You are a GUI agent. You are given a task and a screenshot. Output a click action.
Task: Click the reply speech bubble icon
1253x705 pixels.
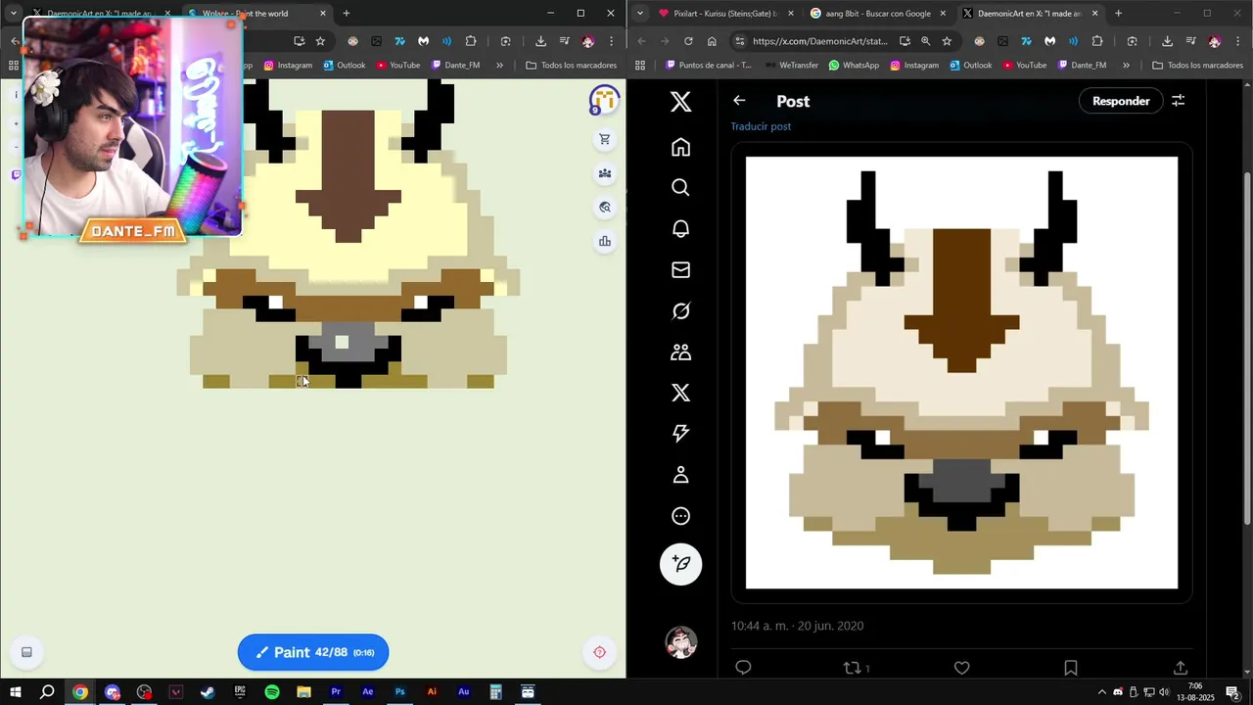click(x=743, y=668)
